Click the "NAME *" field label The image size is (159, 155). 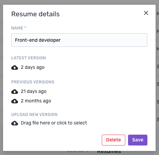19,28
